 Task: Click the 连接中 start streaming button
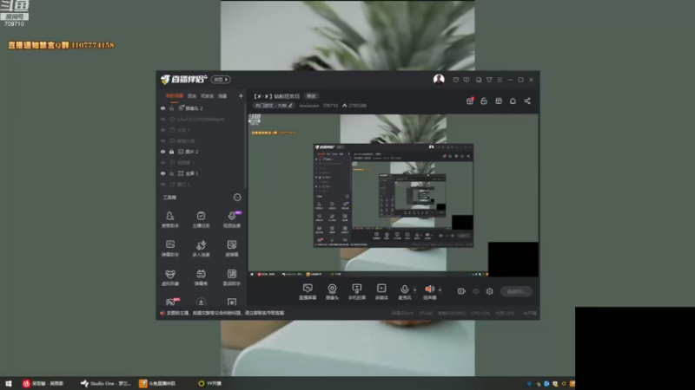pos(516,291)
